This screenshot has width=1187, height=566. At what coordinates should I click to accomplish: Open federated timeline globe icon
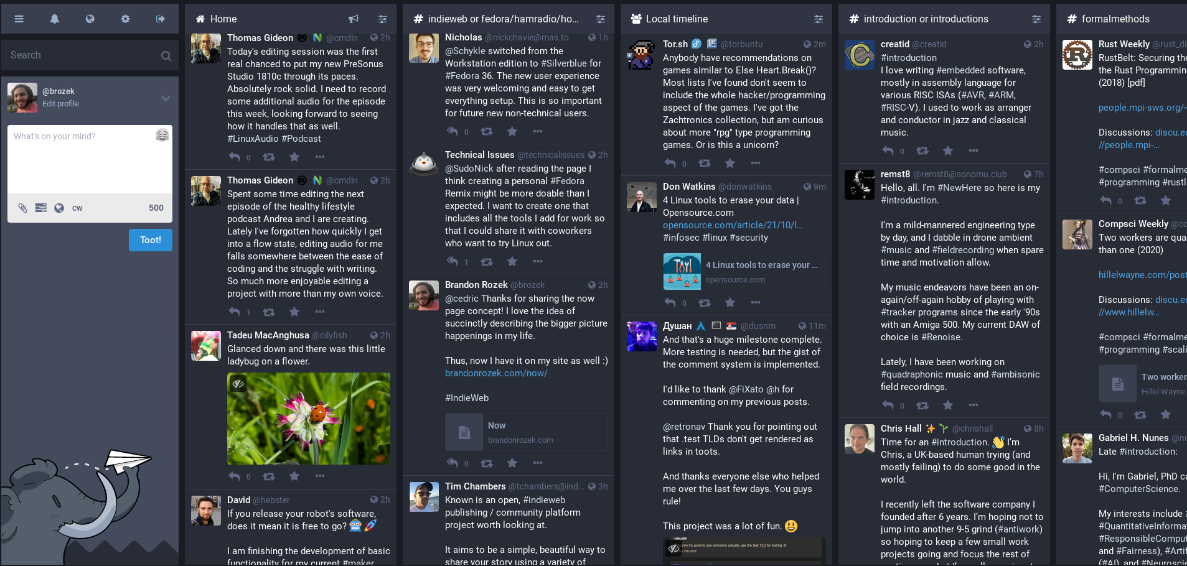90,19
